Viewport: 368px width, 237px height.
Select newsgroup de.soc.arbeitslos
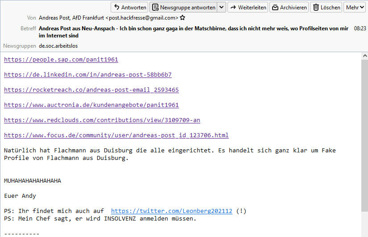pos(58,46)
